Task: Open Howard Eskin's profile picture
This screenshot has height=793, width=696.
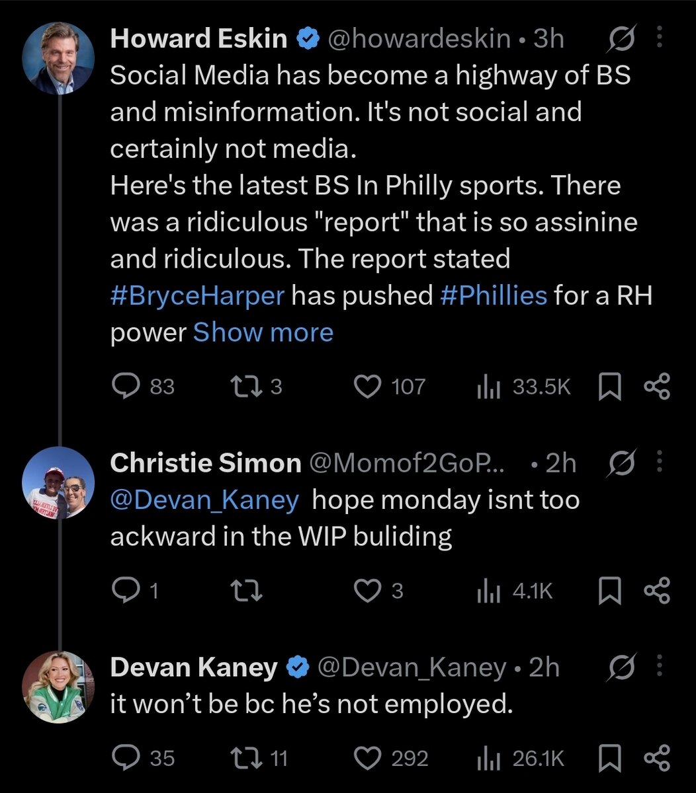Action: (58, 59)
